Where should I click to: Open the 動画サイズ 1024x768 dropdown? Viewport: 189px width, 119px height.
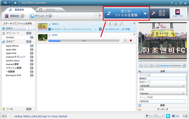[x=162, y=86]
